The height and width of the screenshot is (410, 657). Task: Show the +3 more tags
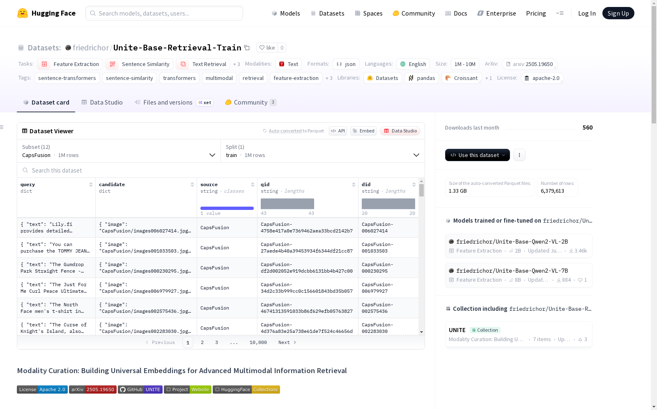coord(329,78)
